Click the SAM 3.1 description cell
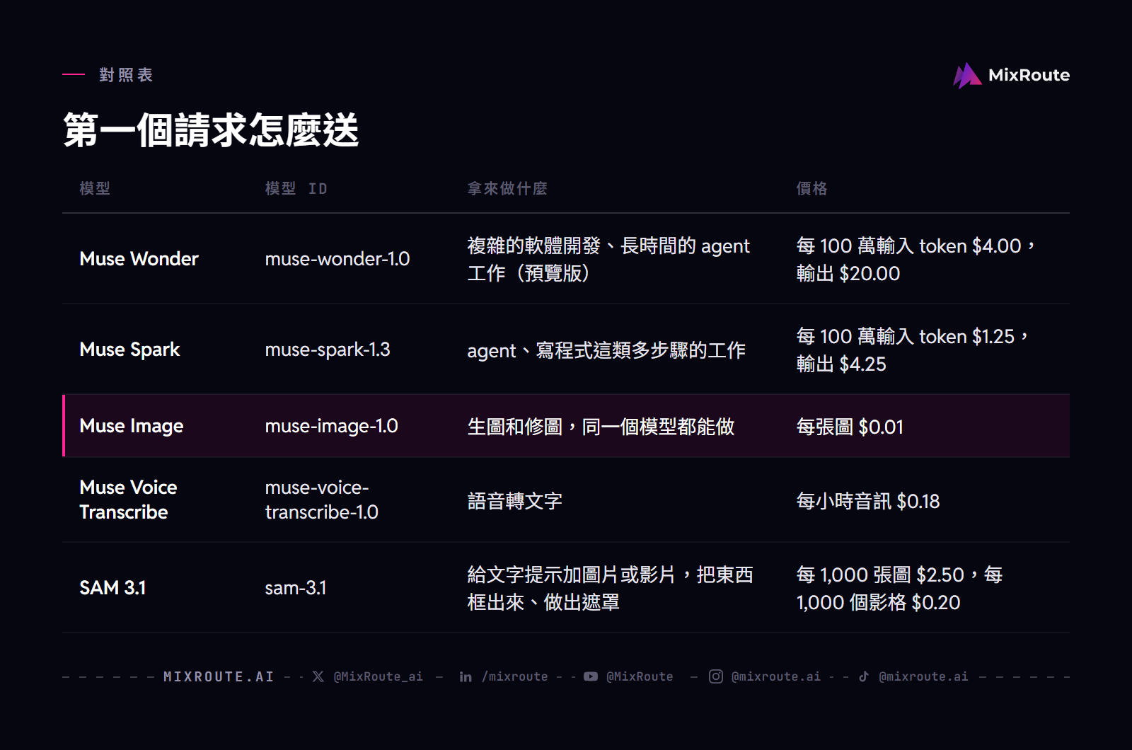The height and width of the screenshot is (750, 1132). tap(610, 588)
